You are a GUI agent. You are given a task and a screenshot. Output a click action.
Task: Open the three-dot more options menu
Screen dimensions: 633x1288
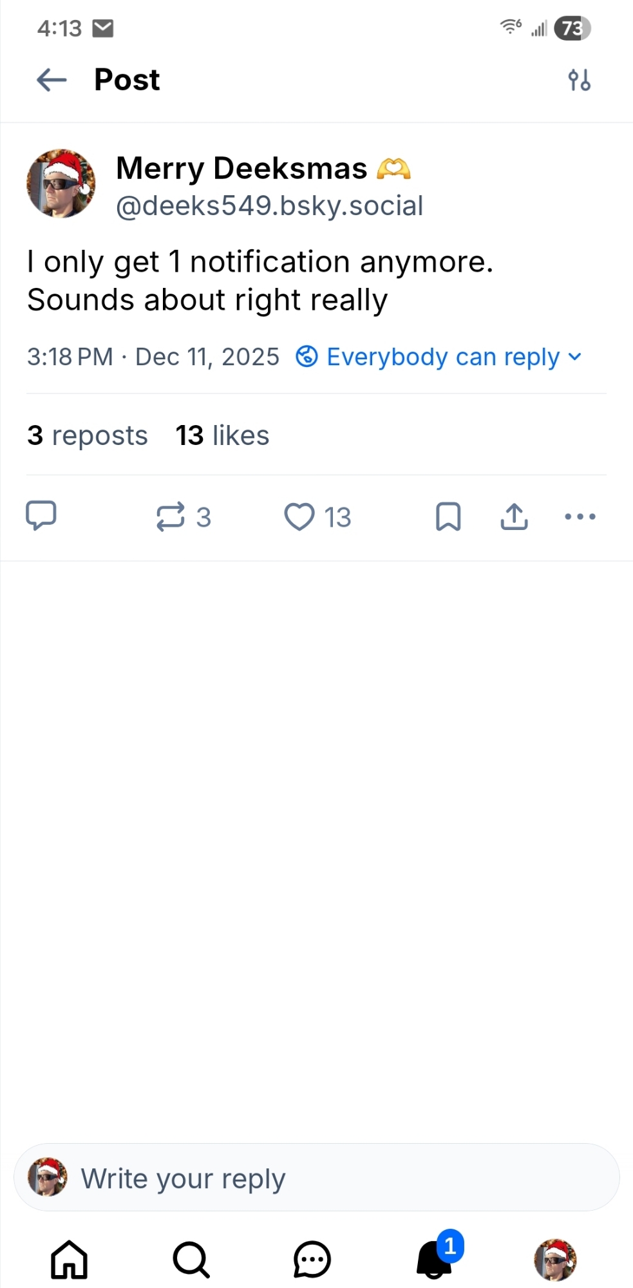(x=580, y=516)
